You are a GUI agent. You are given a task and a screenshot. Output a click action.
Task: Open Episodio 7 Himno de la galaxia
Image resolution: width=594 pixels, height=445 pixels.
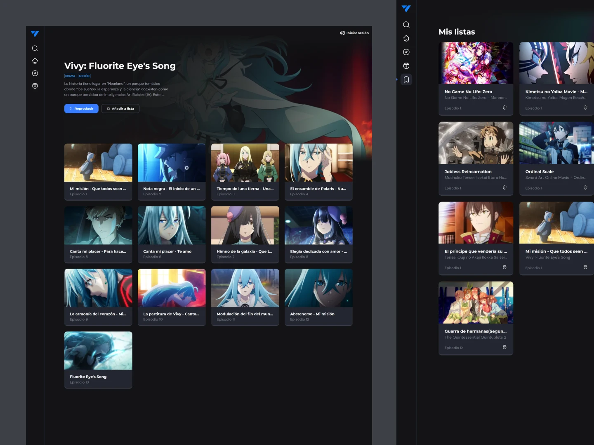[x=245, y=225]
